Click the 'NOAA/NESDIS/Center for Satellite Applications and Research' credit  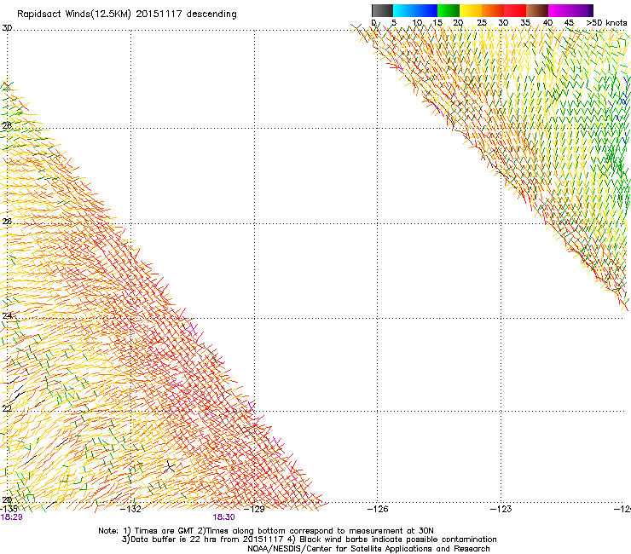(368, 549)
